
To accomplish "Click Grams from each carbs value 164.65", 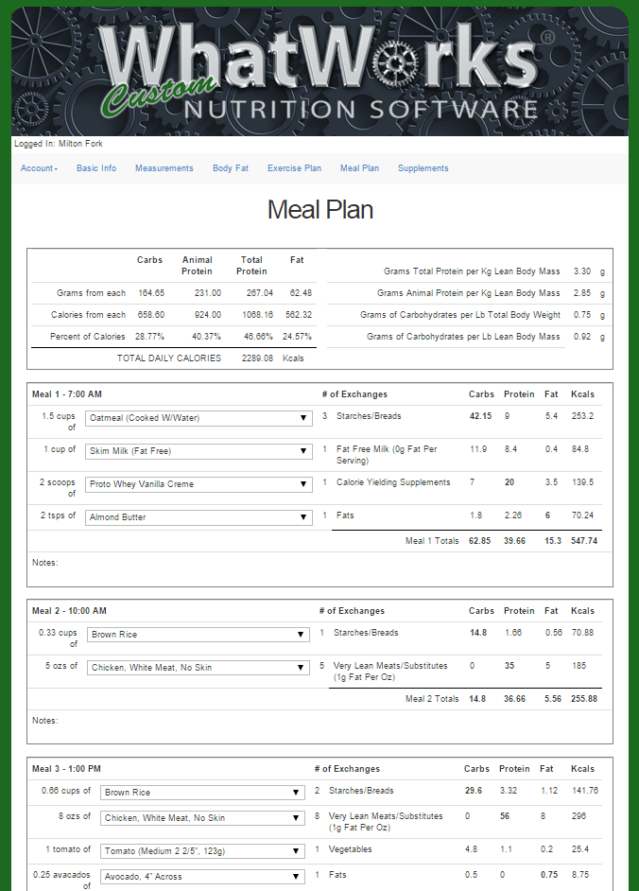I will (x=151, y=293).
